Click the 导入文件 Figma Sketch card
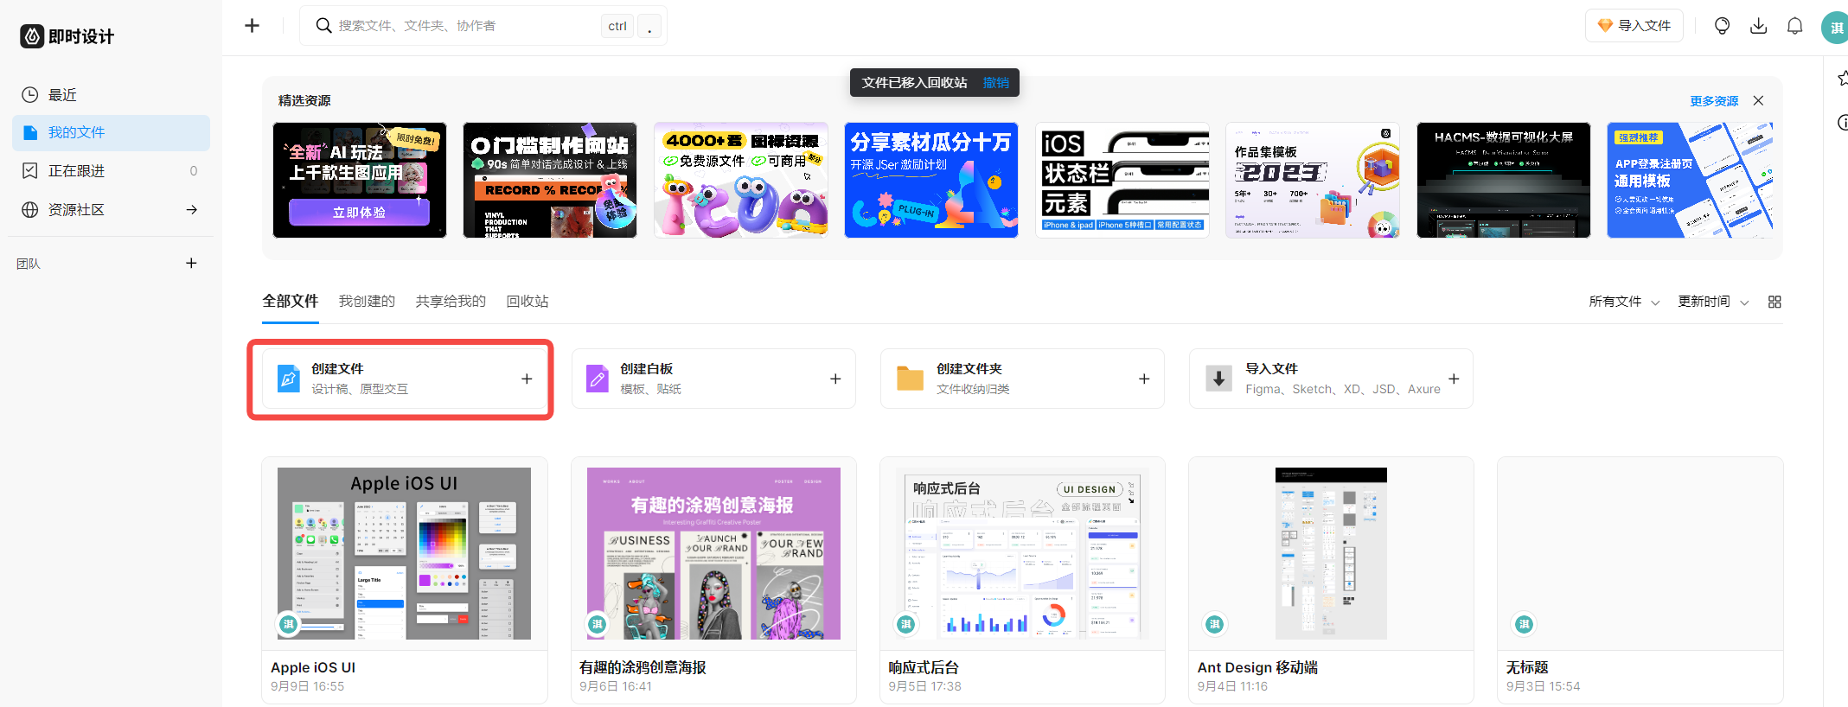 coord(1331,379)
